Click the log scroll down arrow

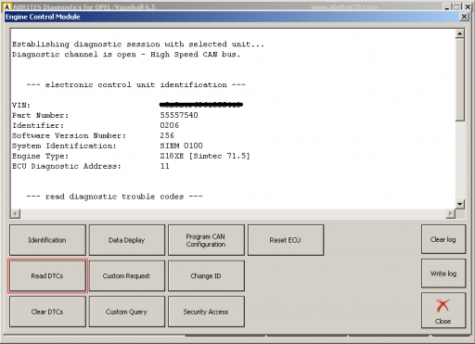pos(460,204)
